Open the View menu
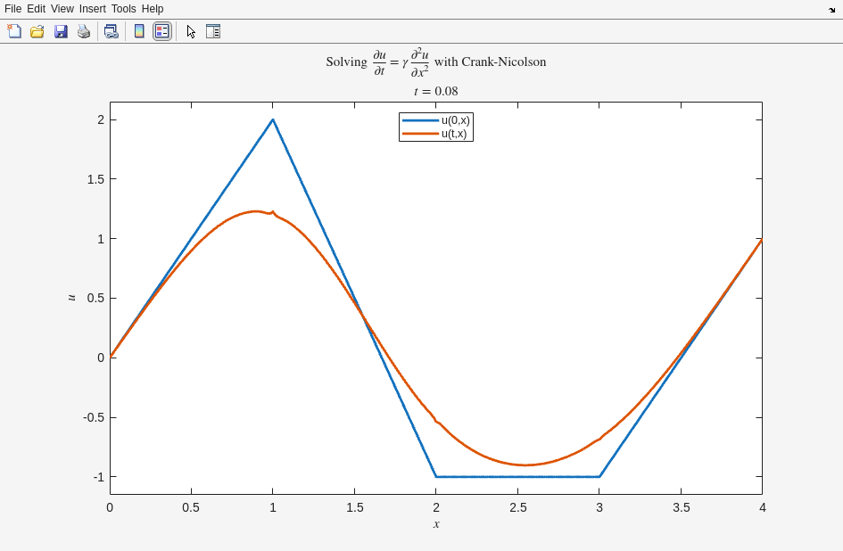The image size is (843, 551). (62, 9)
